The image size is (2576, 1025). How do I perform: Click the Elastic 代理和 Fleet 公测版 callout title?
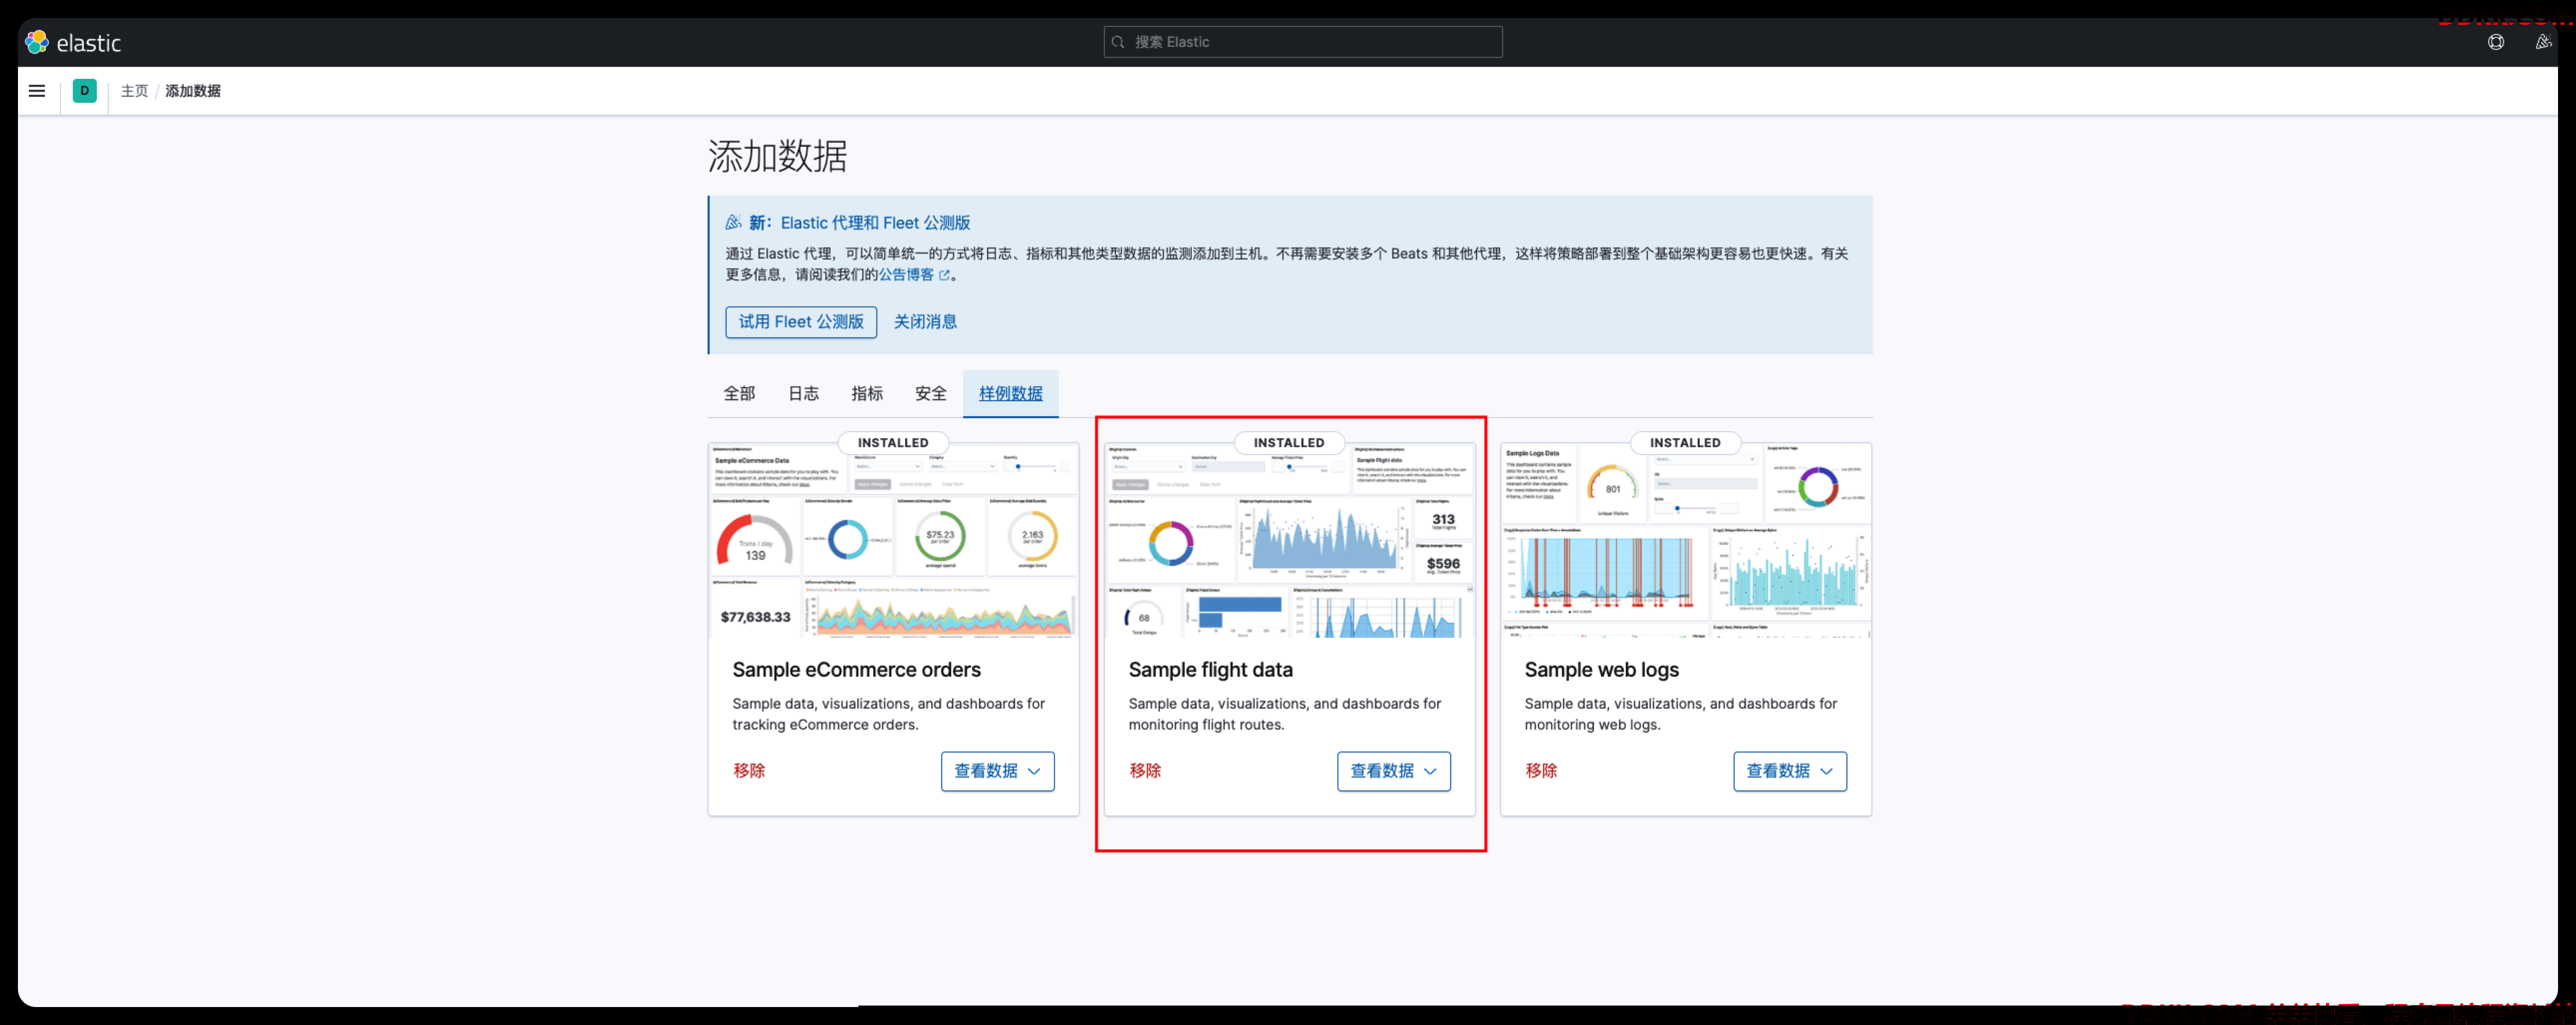pyautogui.click(x=875, y=223)
